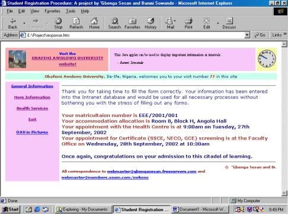The width and height of the screenshot is (288, 214).
Task: Switch to Exploring - My Documents window
Action: click(x=83, y=209)
